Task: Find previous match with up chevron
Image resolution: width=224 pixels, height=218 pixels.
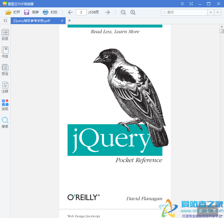Action: [211, 12]
